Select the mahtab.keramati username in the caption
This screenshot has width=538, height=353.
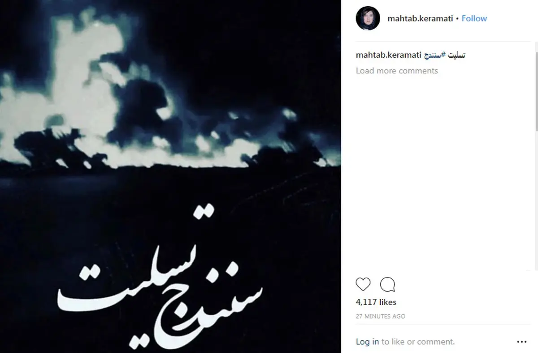388,55
